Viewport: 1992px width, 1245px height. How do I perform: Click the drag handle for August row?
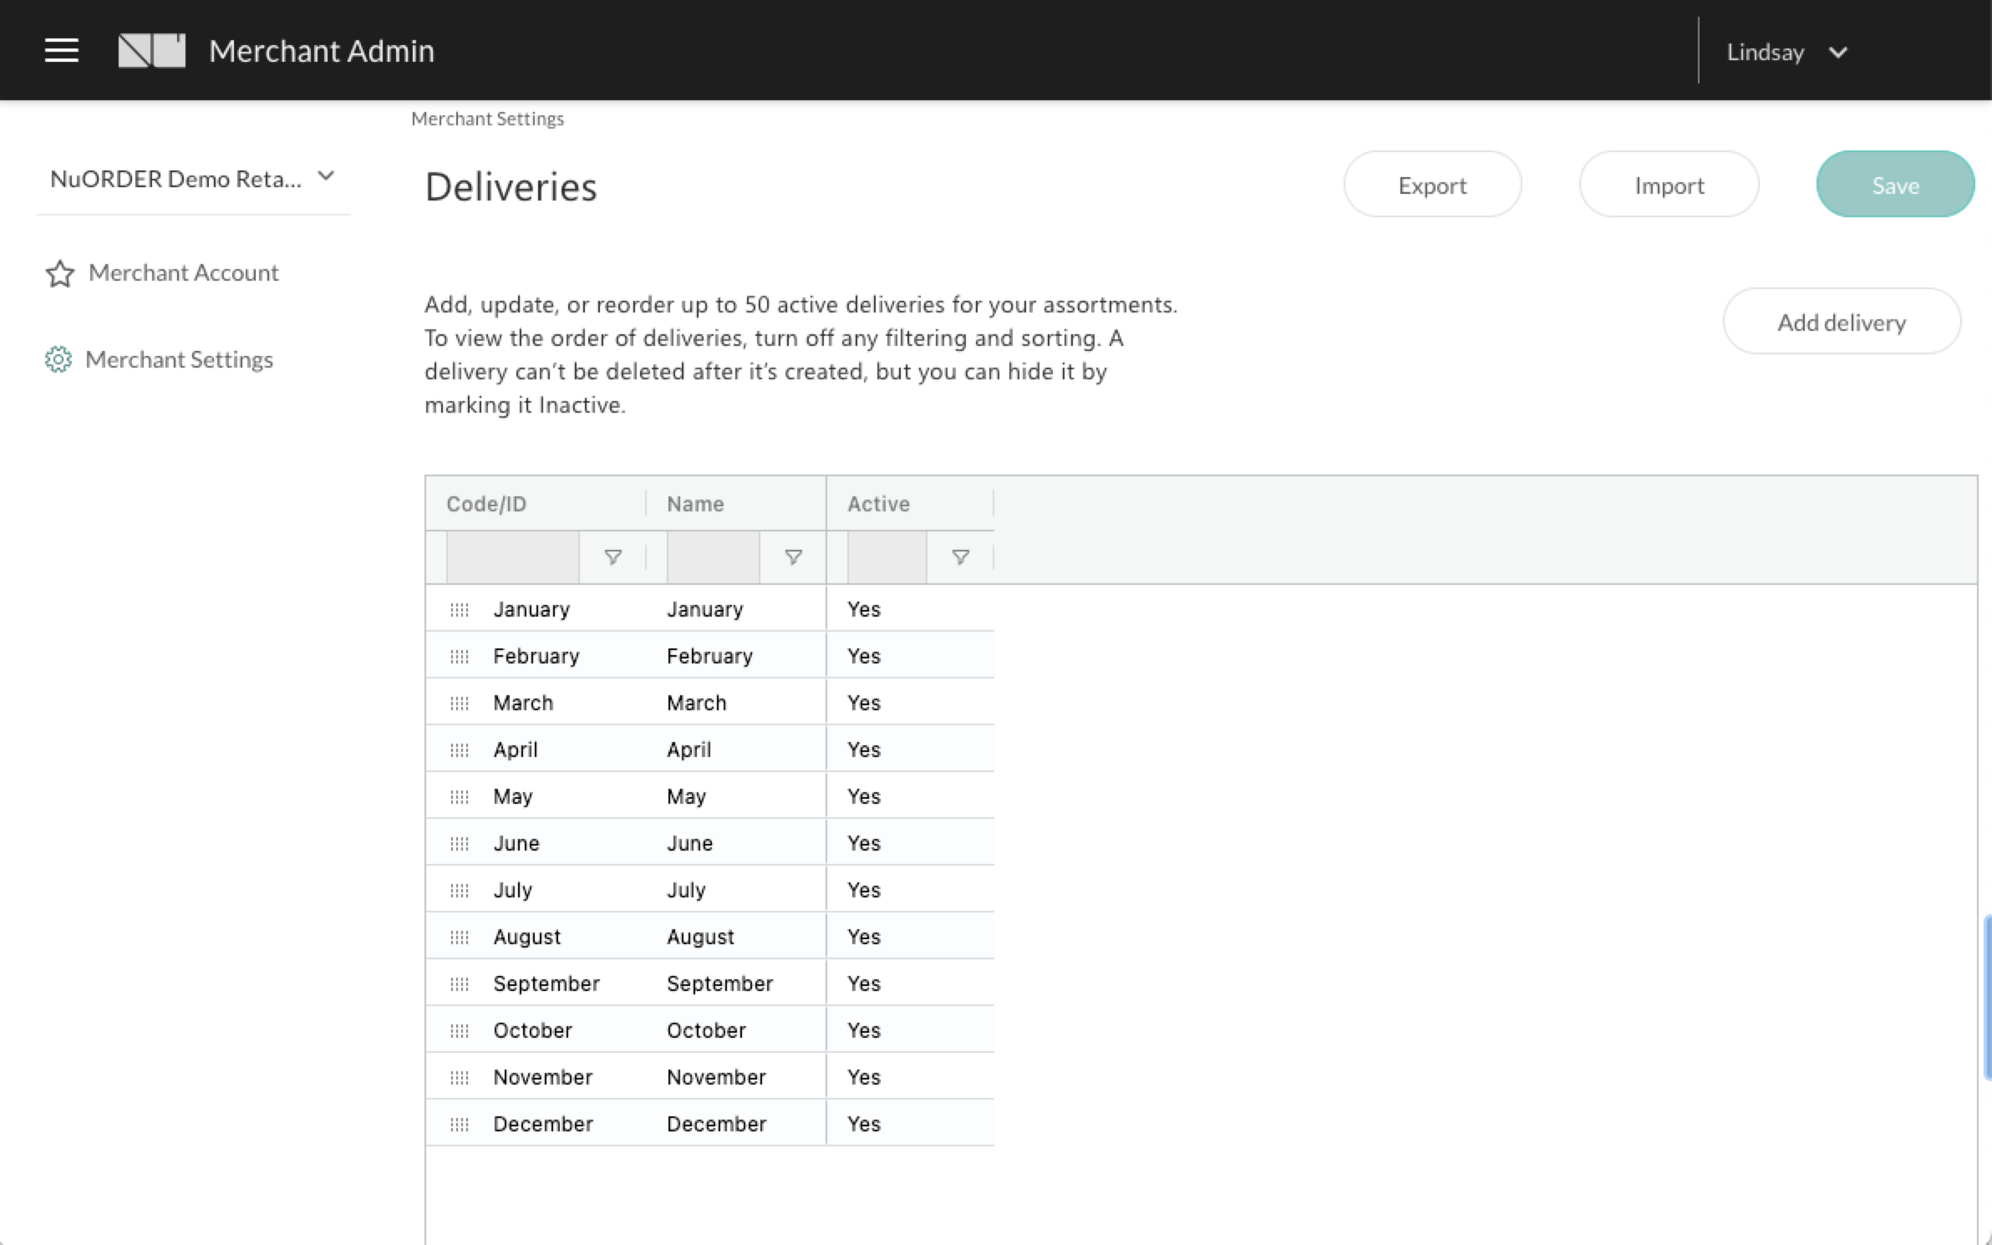[x=460, y=937]
